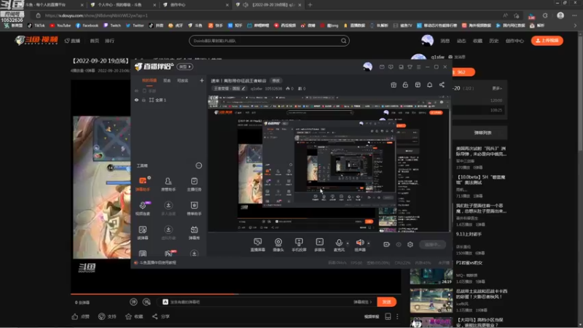
Task: Open the 主播任务 tool icon
Action: pyautogui.click(x=194, y=184)
